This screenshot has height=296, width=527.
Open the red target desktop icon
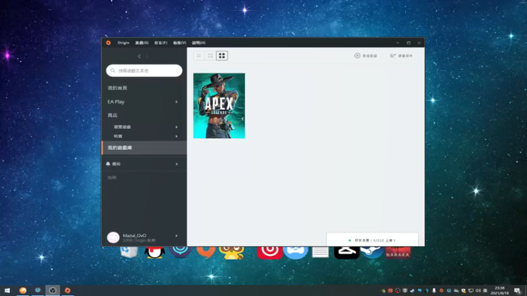269,253
